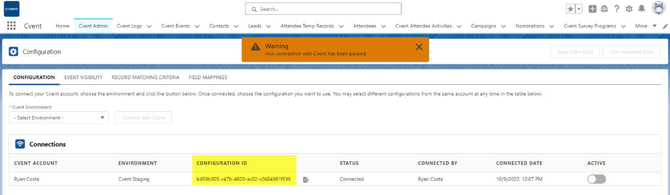Expand the Cvent Logs tab chevron
The width and height of the screenshot is (670, 195).
[149, 26]
